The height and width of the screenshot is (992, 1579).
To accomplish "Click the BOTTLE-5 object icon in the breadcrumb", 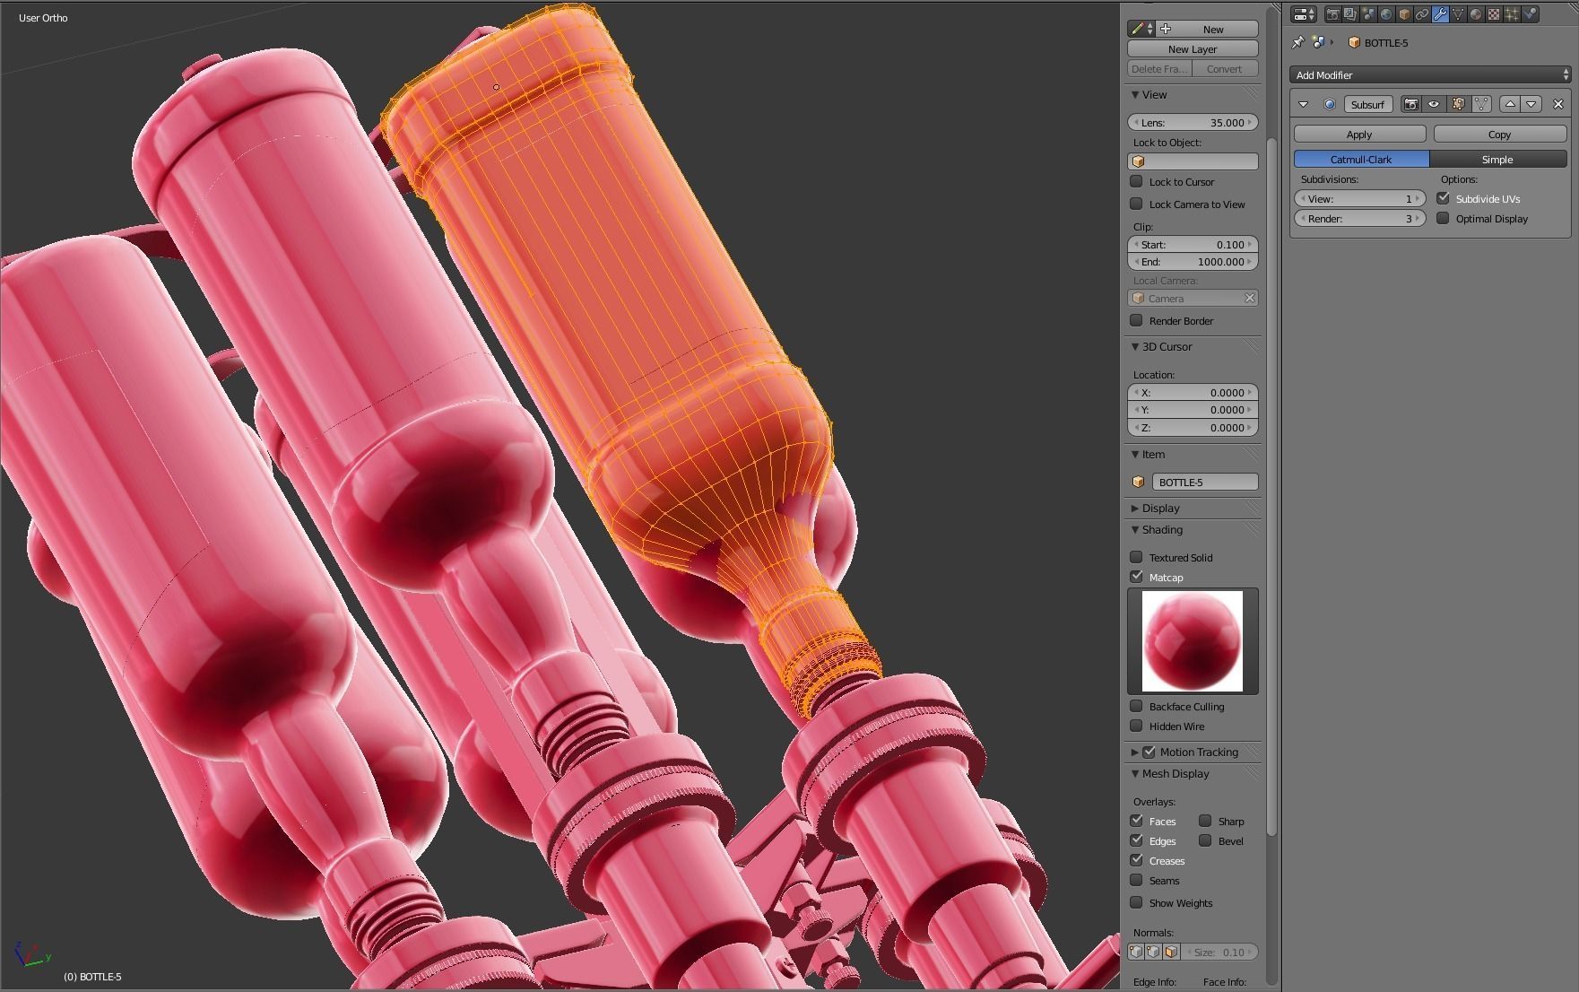I will coord(1354,42).
